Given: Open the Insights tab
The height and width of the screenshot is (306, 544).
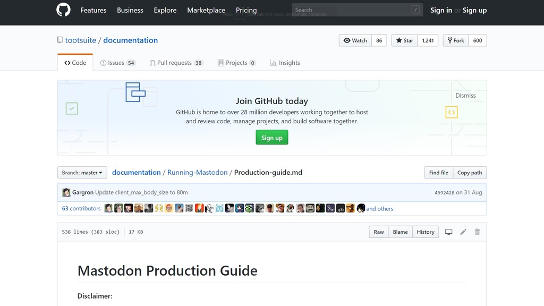Looking at the screenshot, I should [285, 62].
